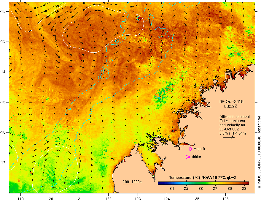261x202 pixels.
Task: Click the 26 value on temperature scale
Action: tap(200, 189)
